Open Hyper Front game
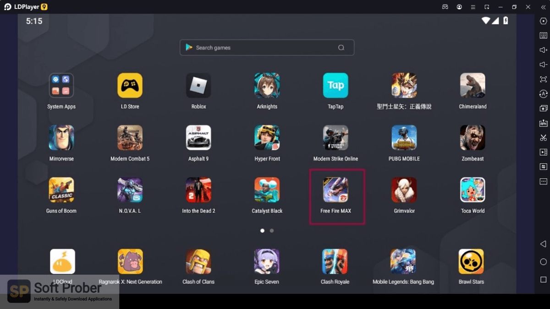 tap(267, 138)
